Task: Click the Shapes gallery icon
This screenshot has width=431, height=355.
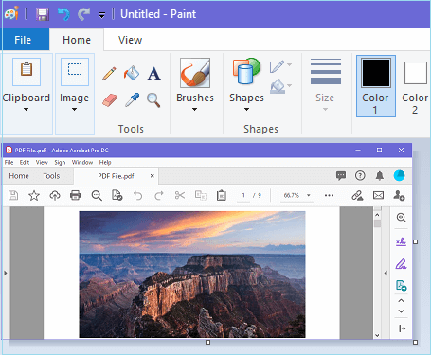Action: pyautogui.click(x=246, y=71)
